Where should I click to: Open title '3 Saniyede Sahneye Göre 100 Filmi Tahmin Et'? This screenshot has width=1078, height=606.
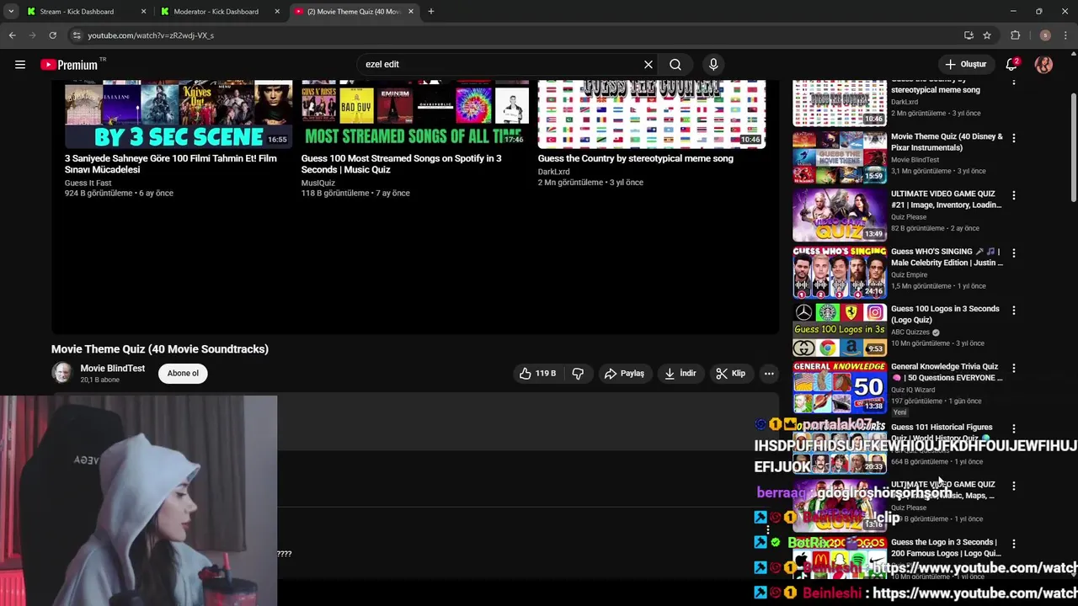pyautogui.click(x=171, y=164)
